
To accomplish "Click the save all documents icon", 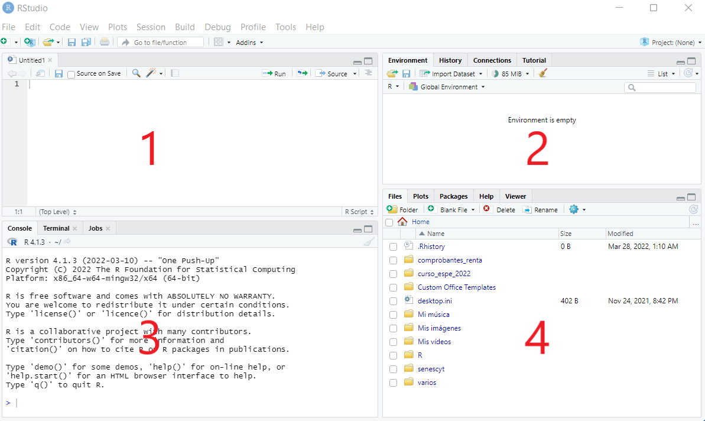I will [86, 42].
